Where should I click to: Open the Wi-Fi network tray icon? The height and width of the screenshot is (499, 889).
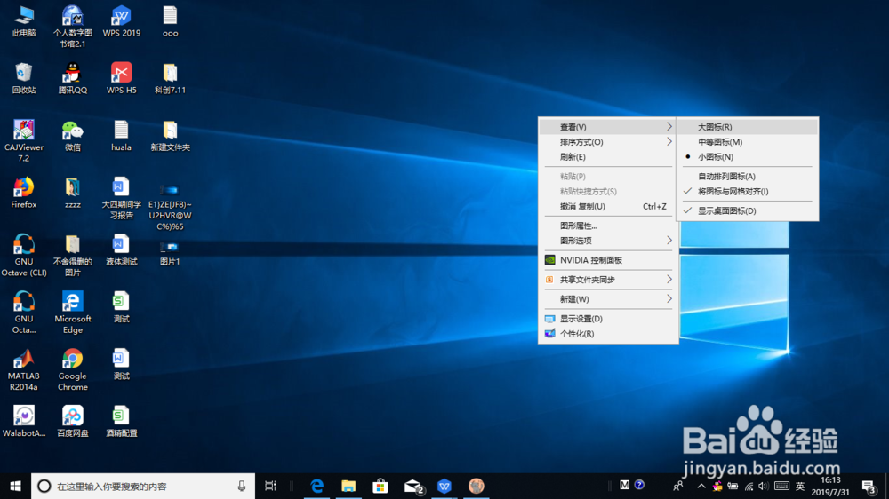coord(749,486)
